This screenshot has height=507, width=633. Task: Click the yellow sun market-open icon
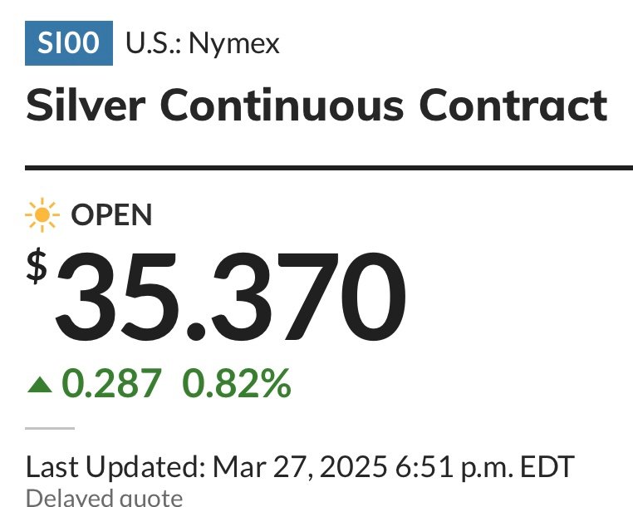tap(42, 215)
